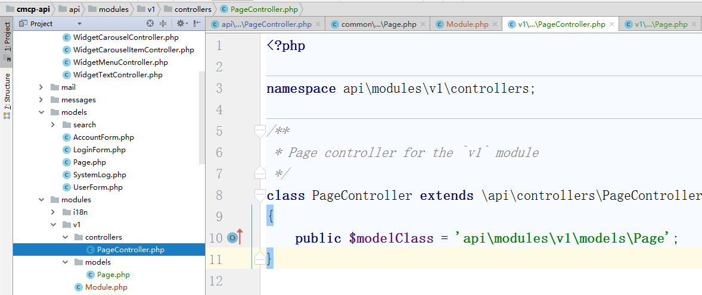
Task: Select LoginForm.php in tree
Action: 94,150
